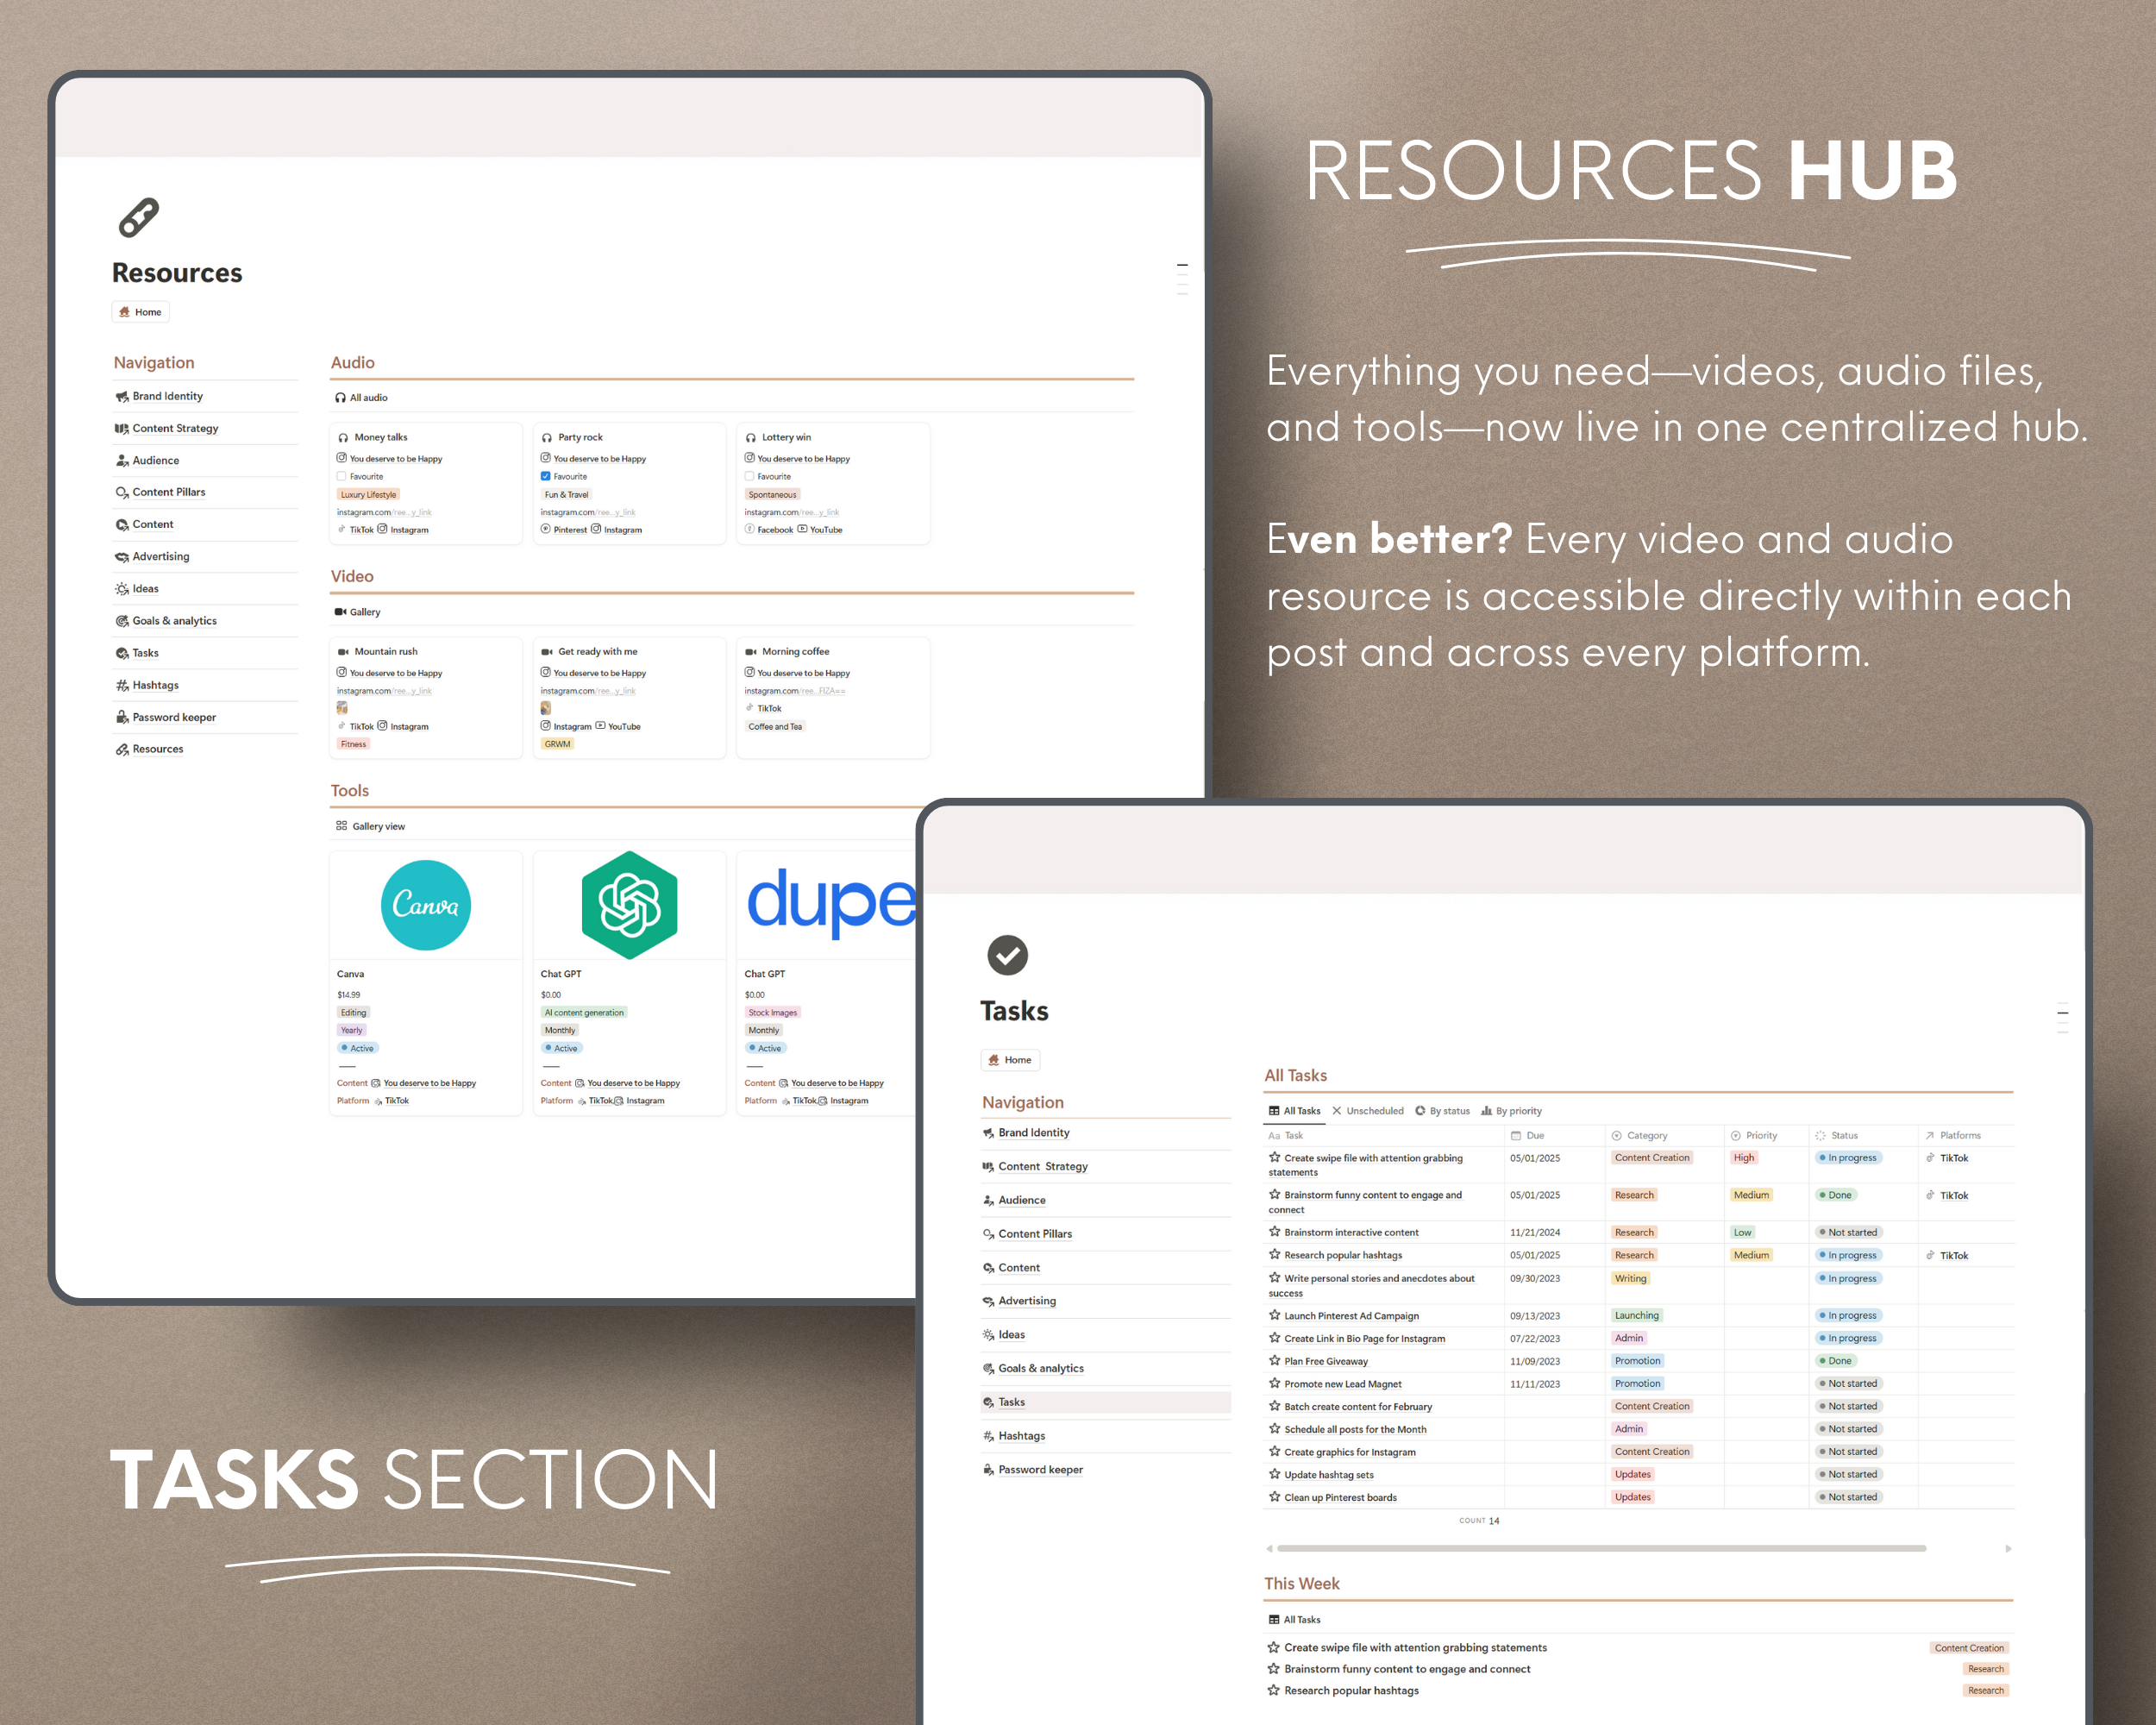The width and height of the screenshot is (2156, 1725).
Task: Click star icon beside Plan Free Giveaway
Action: 1274,1360
